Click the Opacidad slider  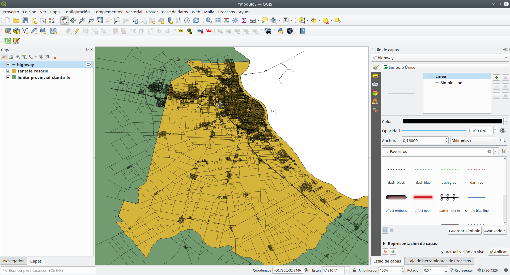(436, 131)
